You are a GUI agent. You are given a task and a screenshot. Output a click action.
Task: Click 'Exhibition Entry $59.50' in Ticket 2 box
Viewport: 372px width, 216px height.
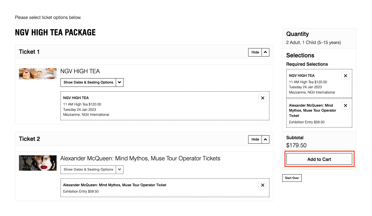[x=81, y=192]
